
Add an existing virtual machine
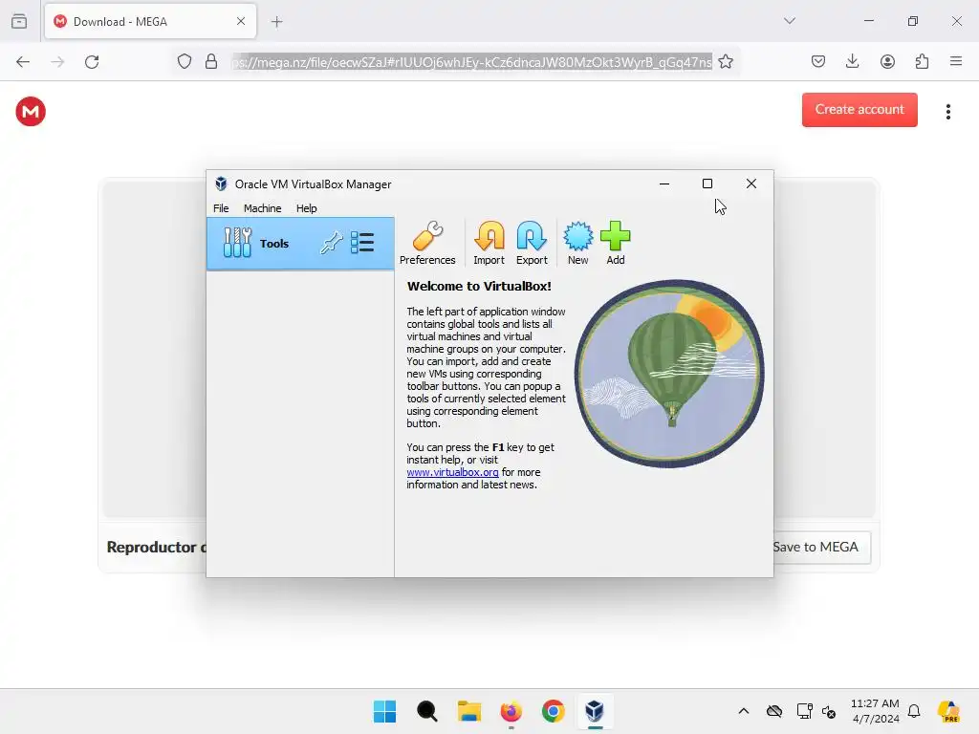click(x=615, y=244)
